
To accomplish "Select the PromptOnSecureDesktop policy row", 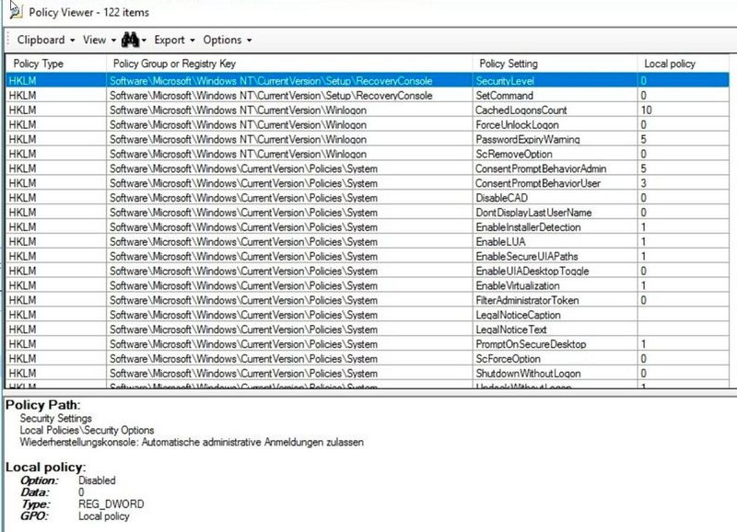I will point(276,345).
